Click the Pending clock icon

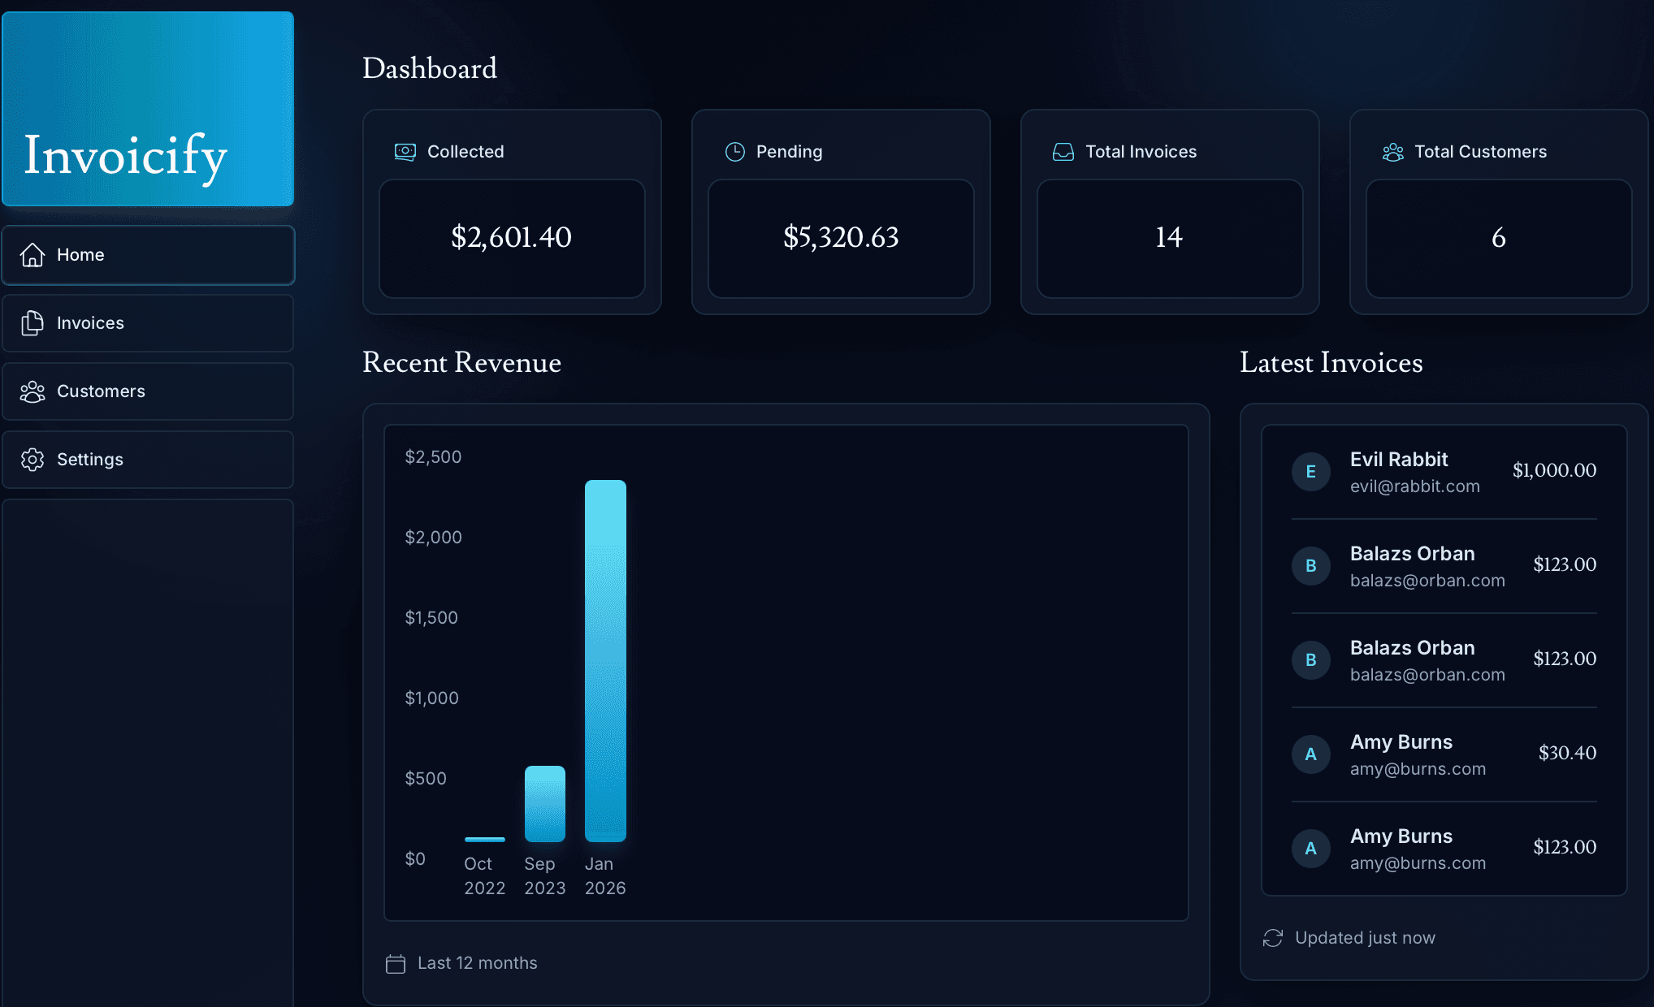point(734,151)
